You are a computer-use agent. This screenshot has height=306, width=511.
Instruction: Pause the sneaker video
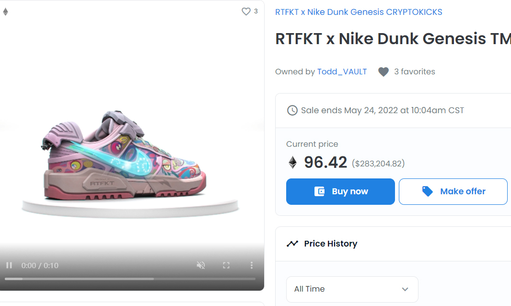point(9,265)
